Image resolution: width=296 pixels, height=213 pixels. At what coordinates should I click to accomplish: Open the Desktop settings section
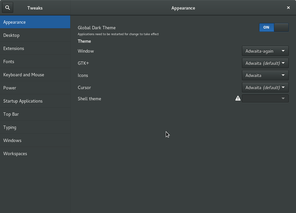click(x=35, y=35)
